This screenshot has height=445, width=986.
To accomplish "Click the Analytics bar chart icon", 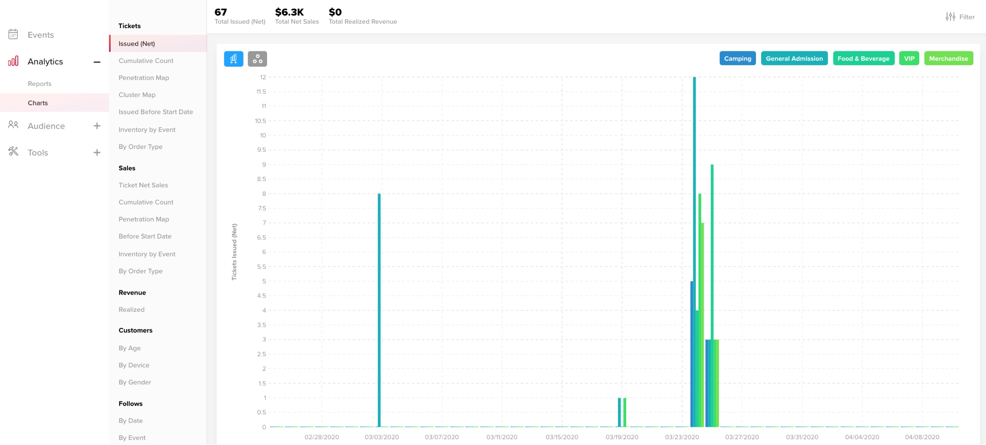I will point(13,61).
